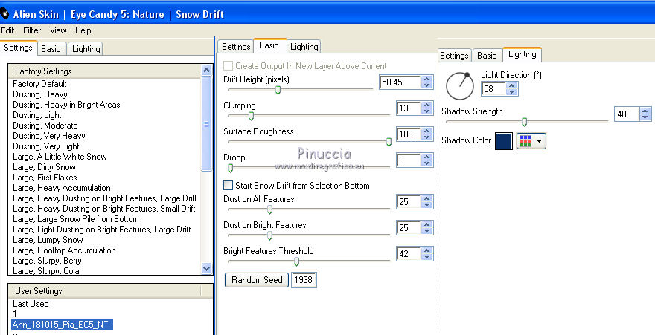Viewport: 655px width, 335px height.
Task: Click the Surface Roughness slider handle
Action: 389,142
